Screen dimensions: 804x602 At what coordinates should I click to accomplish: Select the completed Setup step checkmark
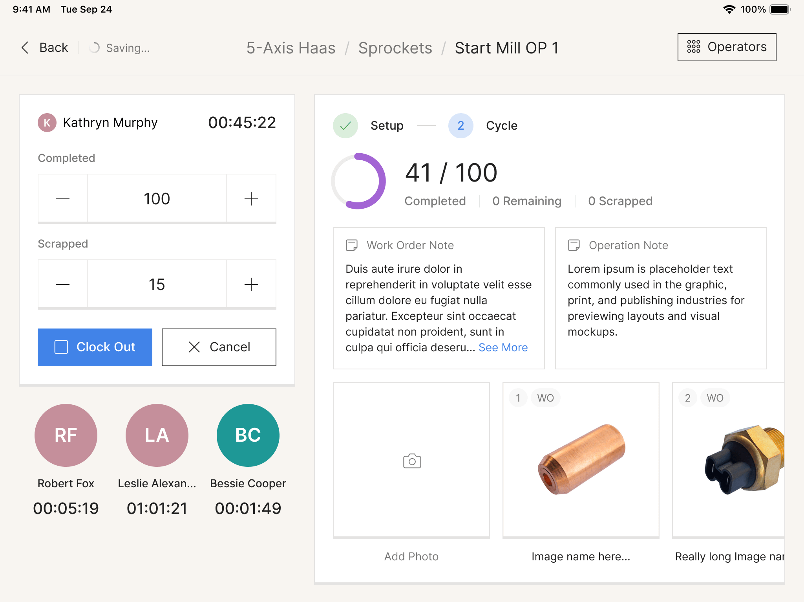coord(345,126)
